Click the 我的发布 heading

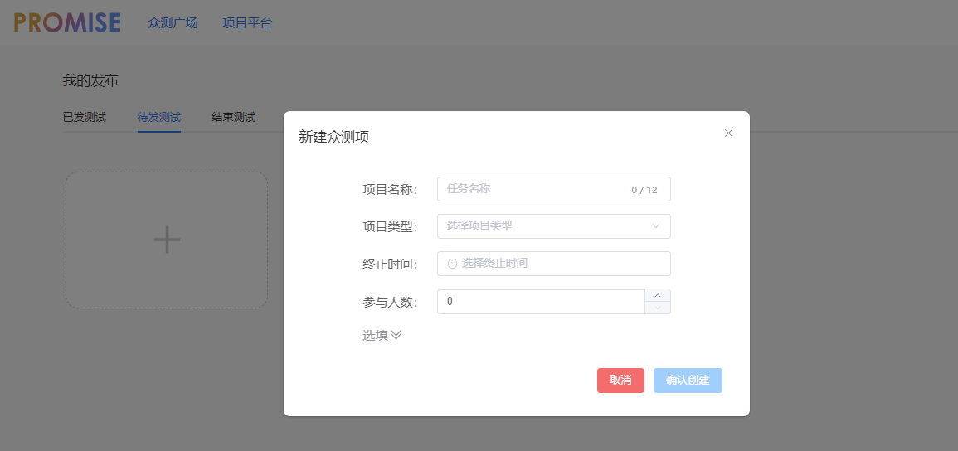coord(90,80)
